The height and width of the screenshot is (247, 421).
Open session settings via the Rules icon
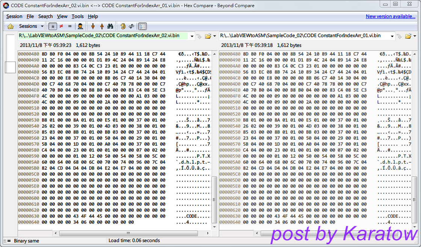click(x=80, y=26)
